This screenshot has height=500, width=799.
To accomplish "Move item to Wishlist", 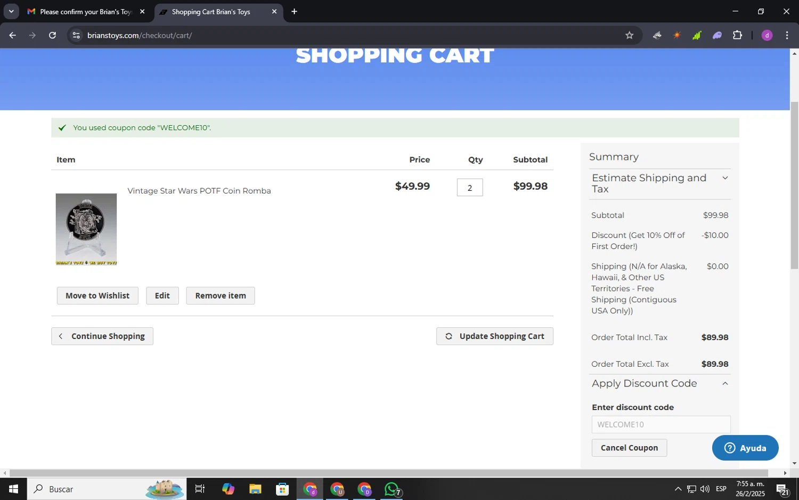I will [97, 296].
